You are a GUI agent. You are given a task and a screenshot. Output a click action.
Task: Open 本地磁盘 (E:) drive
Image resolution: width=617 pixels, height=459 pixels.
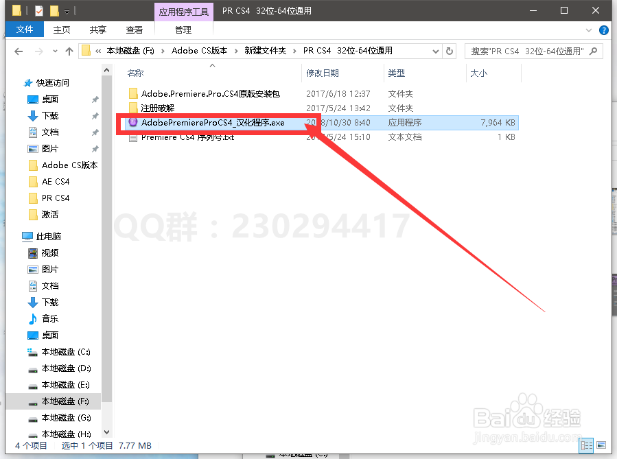click(66, 385)
